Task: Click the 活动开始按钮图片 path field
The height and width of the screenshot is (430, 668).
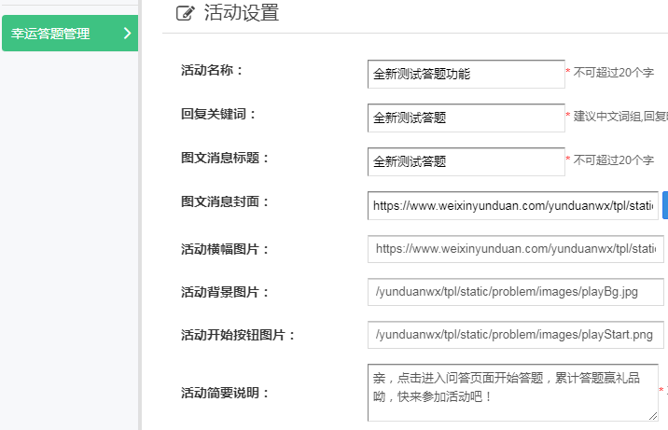Action: 515,334
